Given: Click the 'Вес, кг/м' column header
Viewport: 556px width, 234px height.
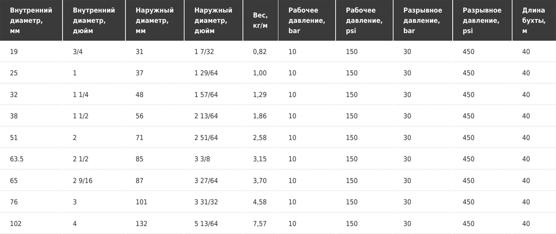Looking at the screenshot, I should tap(260, 20).
